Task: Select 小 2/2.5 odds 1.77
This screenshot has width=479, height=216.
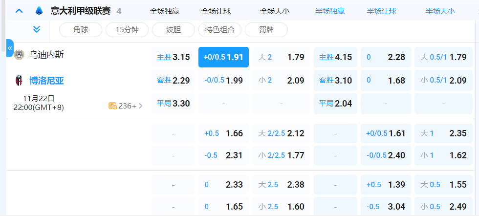Action: (282, 155)
